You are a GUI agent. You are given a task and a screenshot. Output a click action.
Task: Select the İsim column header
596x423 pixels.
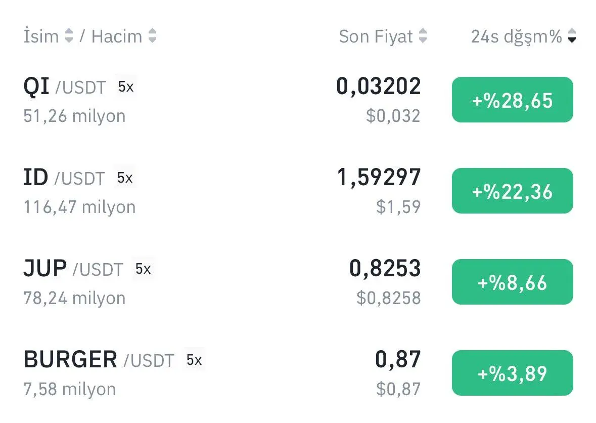[41, 36]
